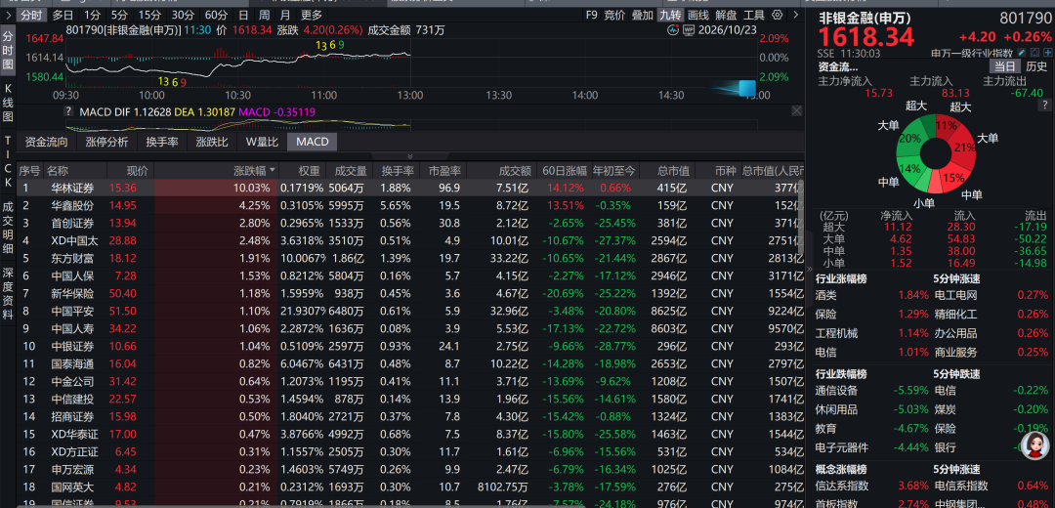The width and height of the screenshot is (1055, 508).
Task: Switch to the 涨停分析 indicator tab
Action: pos(107,142)
